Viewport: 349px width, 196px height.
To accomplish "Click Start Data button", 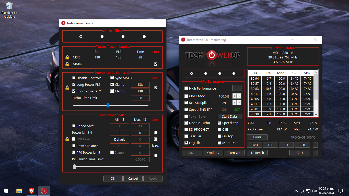I will [229, 116].
